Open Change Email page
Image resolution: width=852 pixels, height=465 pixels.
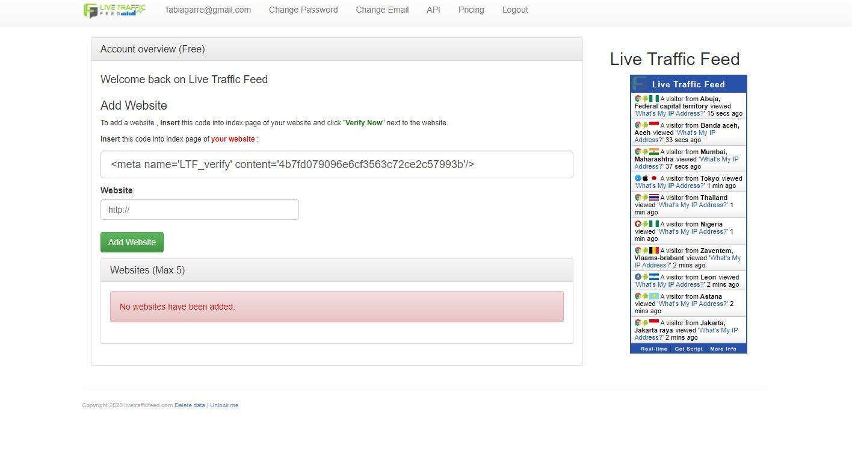pyautogui.click(x=382, y=10)
